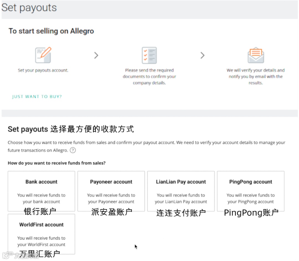Click the 'Set payouts' page title

point(29,8)
